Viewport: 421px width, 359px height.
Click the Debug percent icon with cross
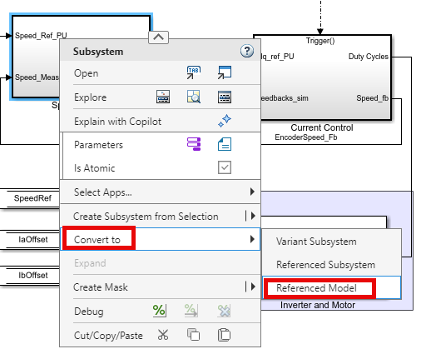(x=224, y=311)
